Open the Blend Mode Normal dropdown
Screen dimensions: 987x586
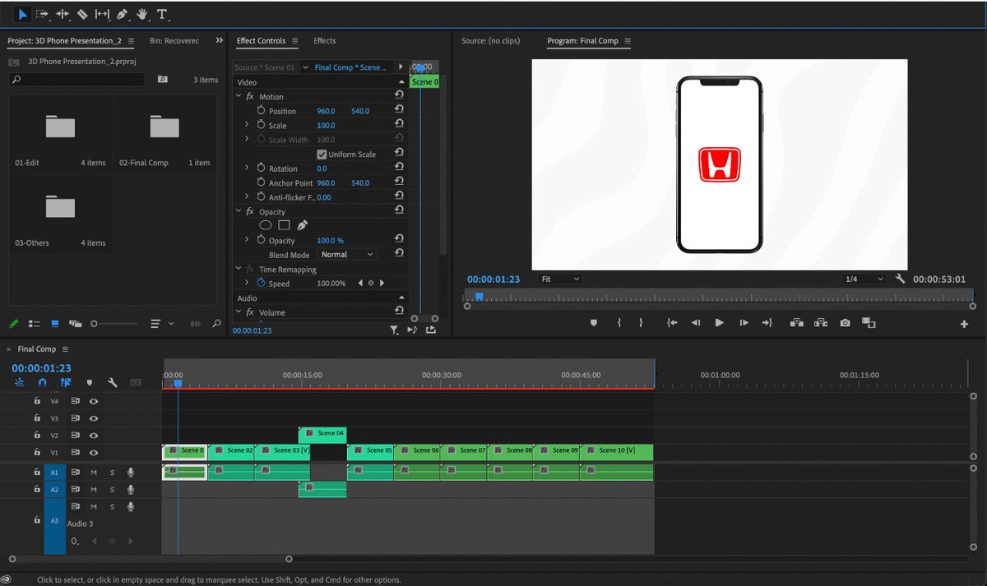[x=348, y=255]
